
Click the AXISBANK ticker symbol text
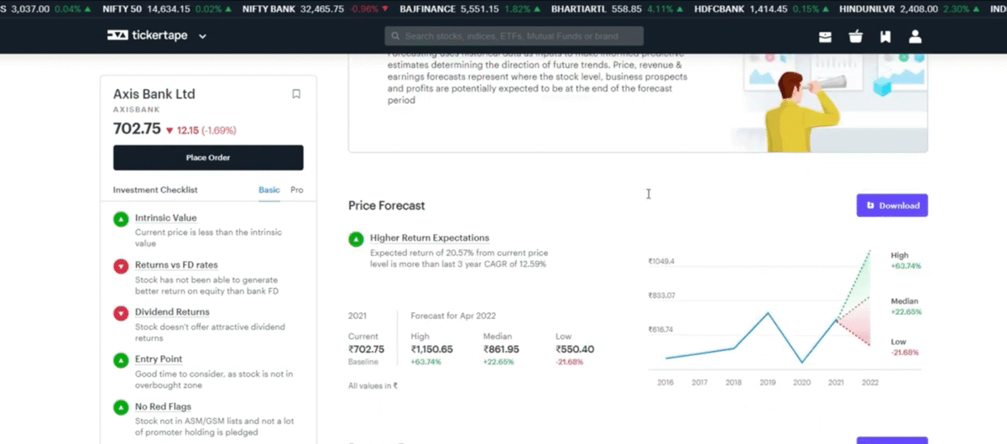pos(134,110)
